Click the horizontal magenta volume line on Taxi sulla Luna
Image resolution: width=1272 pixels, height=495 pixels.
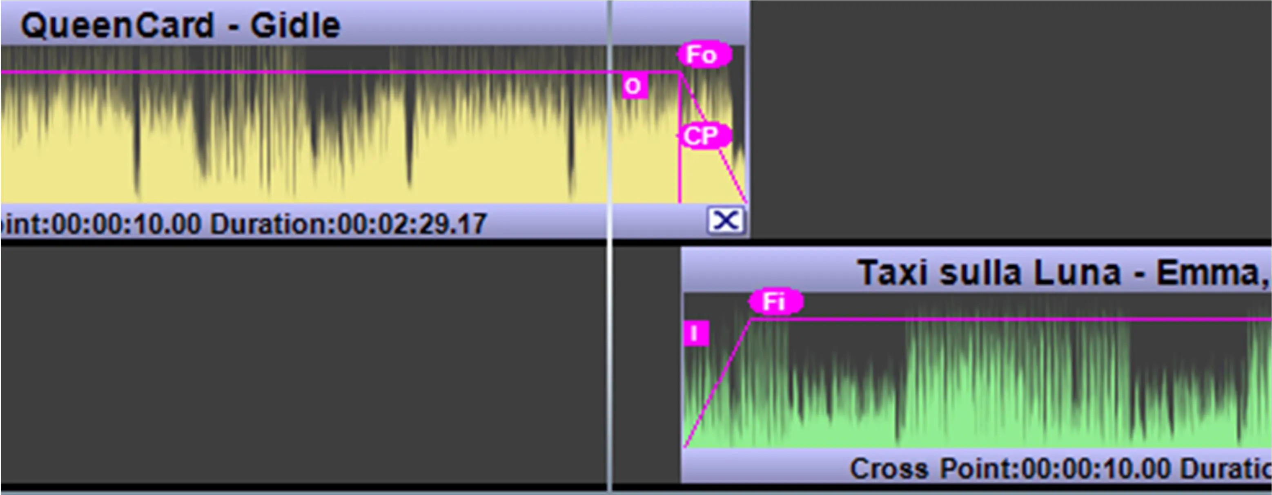[x=1011, y=320]
